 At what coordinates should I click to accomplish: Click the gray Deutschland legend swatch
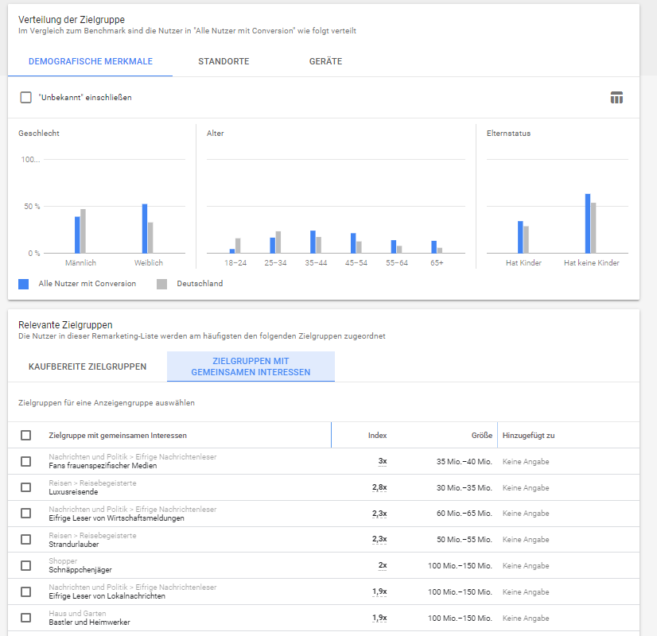pos(161,284)
